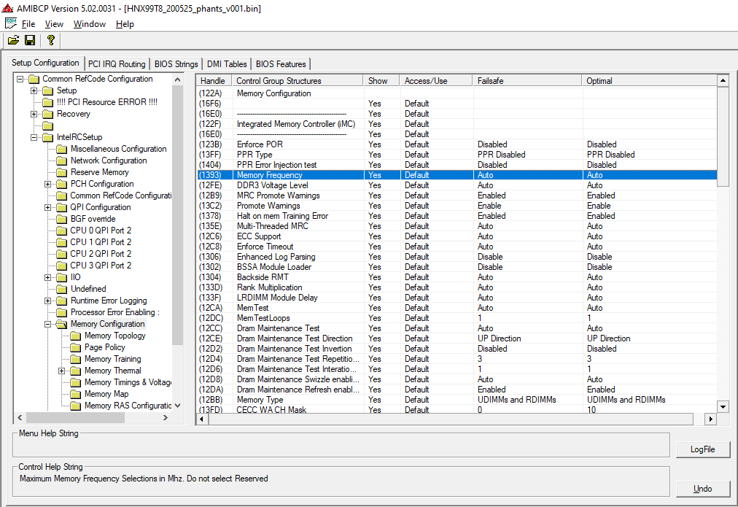
Task: Click the open folder icon for Memory Configuration
Action: point(62,324)
